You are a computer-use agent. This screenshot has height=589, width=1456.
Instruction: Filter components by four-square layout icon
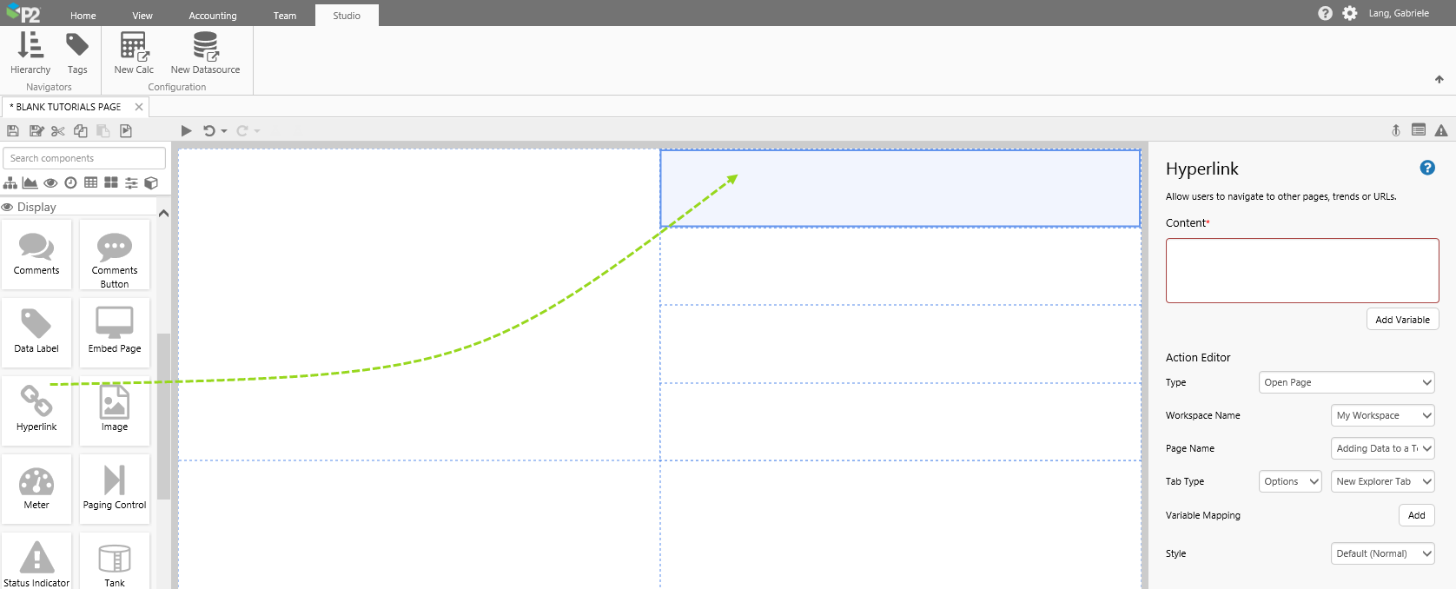(x=111, y=182)
